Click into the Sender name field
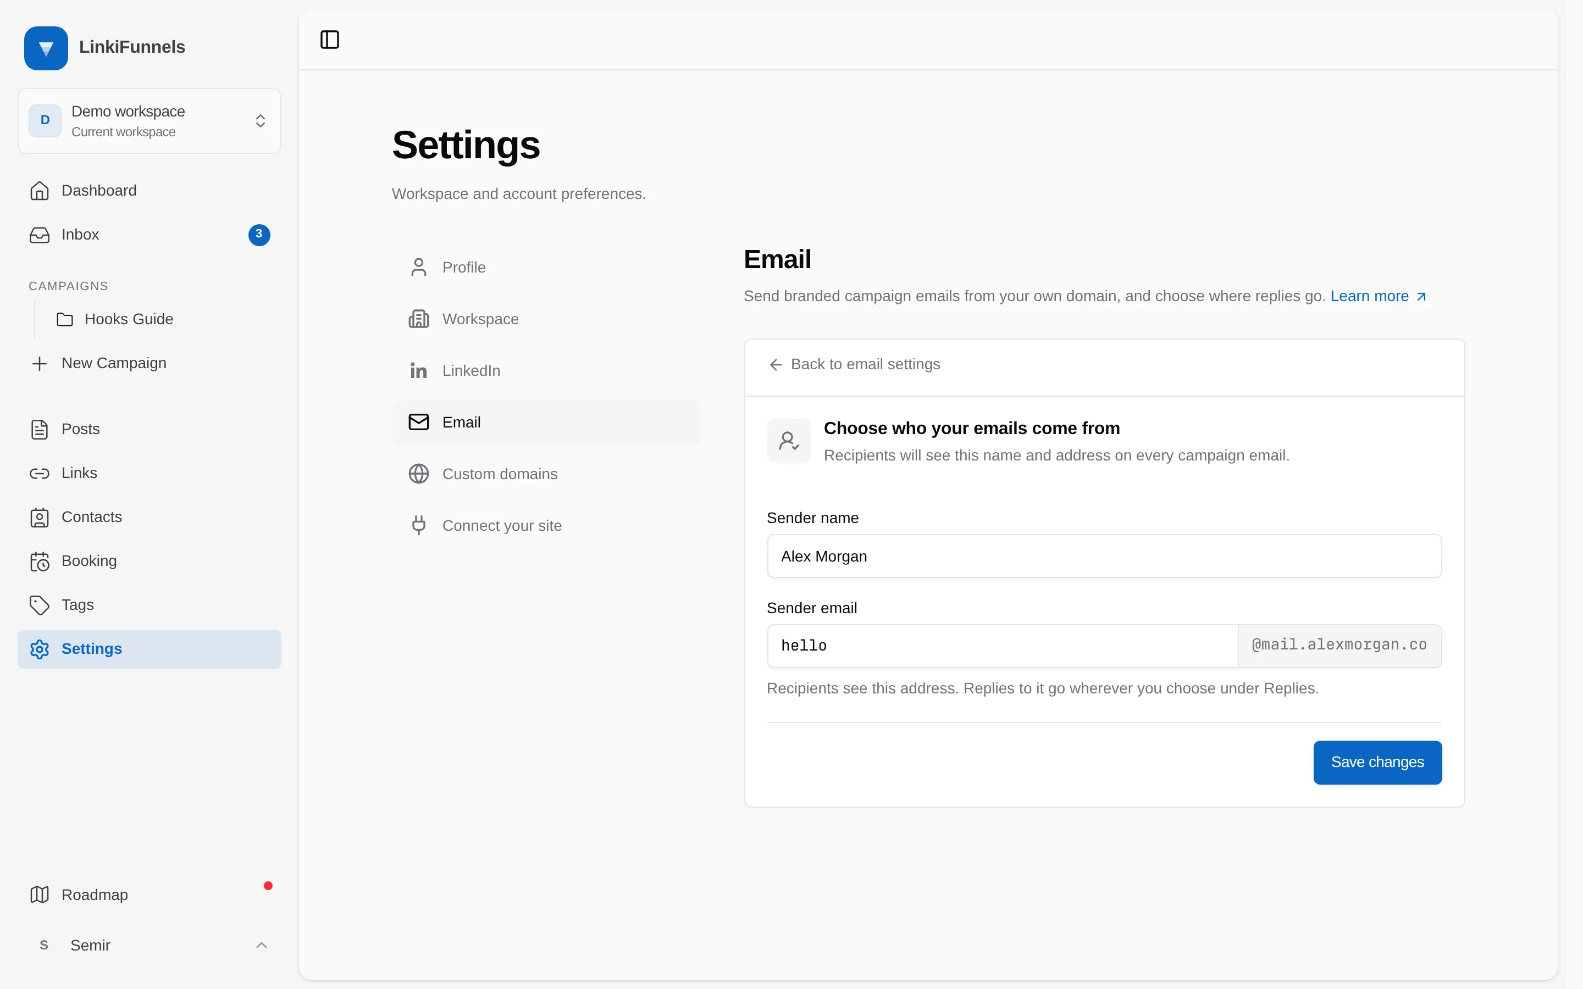Image resolution: width=1583 pixels, height=989 pixels. [x=1104, y=557]
